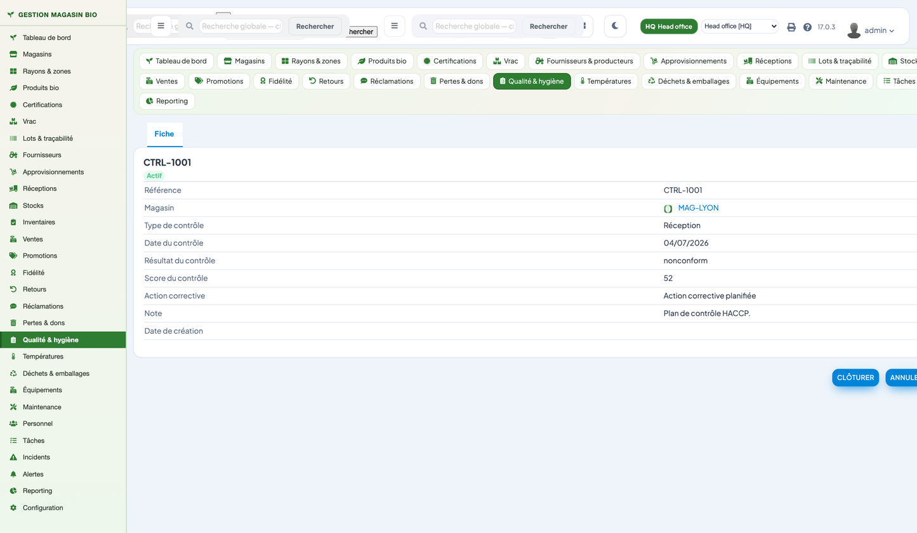
Task: Open Pertes & dons chip in top navigation
Action: tap(457, 81)
